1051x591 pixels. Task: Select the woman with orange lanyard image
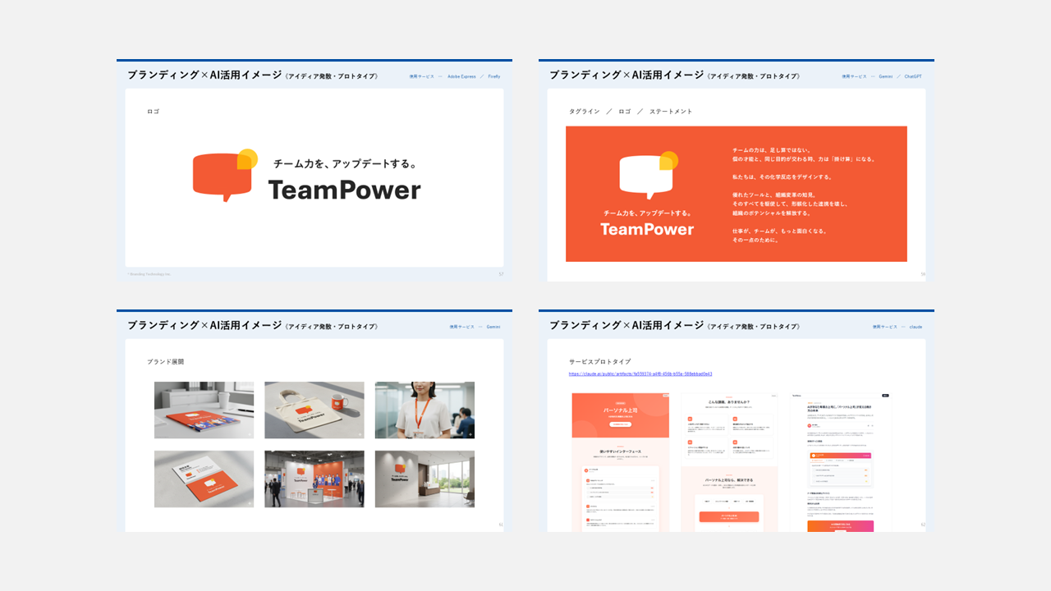point(425,410)
